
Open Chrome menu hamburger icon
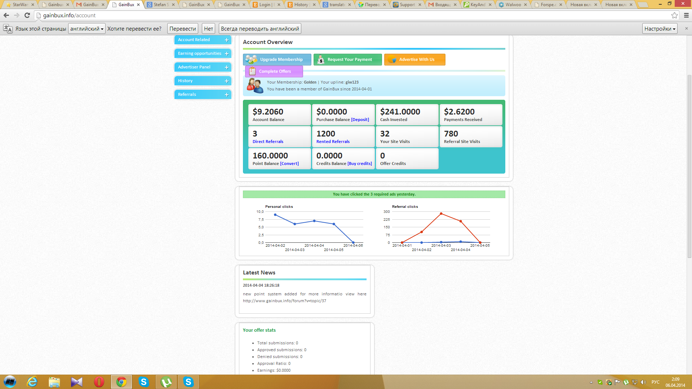[x=686, y=15]
